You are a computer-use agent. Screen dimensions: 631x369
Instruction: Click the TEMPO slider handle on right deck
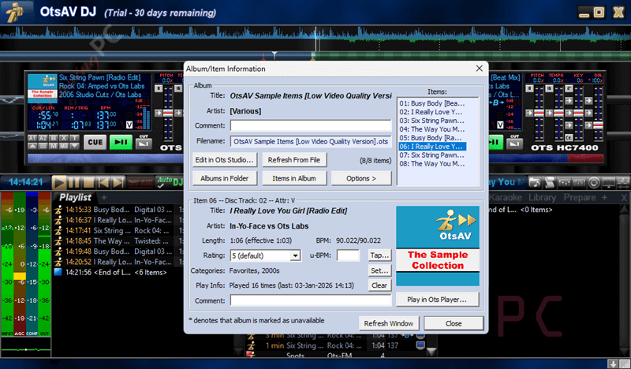point(558,113)
